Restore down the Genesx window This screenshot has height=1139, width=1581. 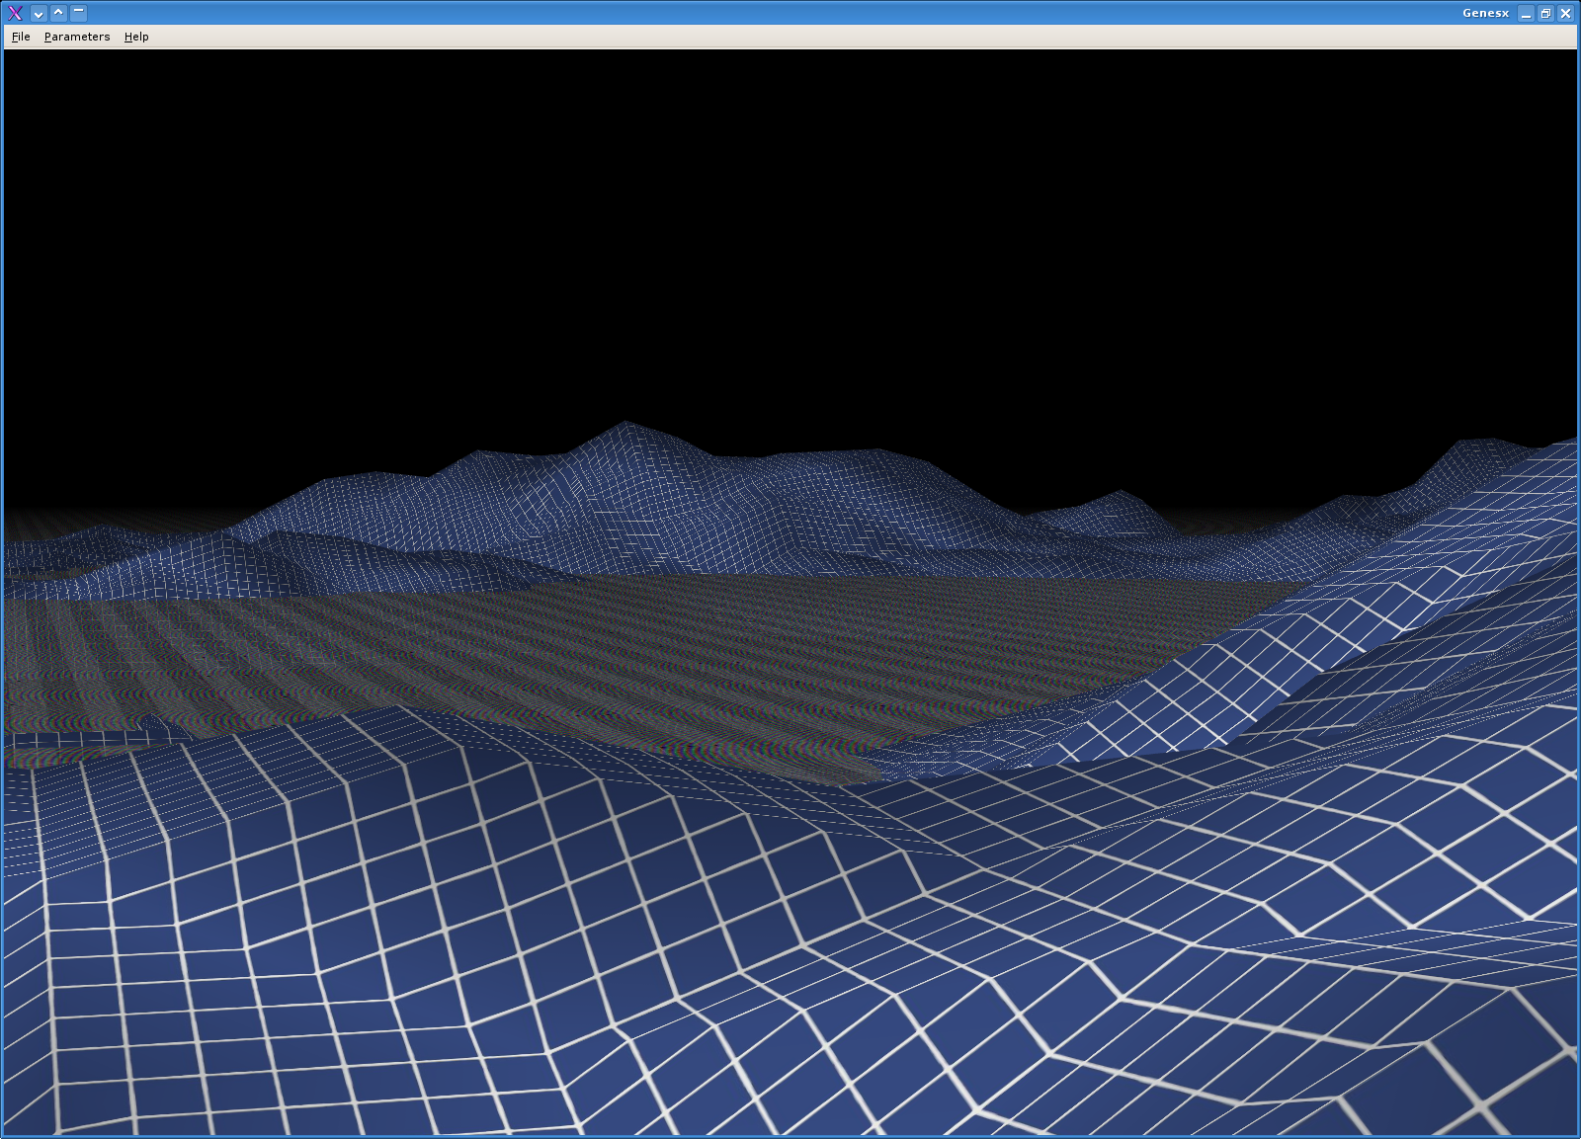click(1545, 13)
